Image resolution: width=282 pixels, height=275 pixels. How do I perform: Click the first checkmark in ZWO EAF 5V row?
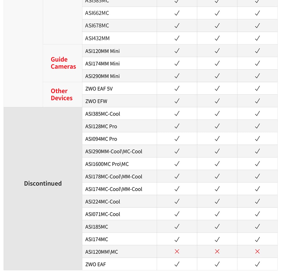(x=177, y=88)
